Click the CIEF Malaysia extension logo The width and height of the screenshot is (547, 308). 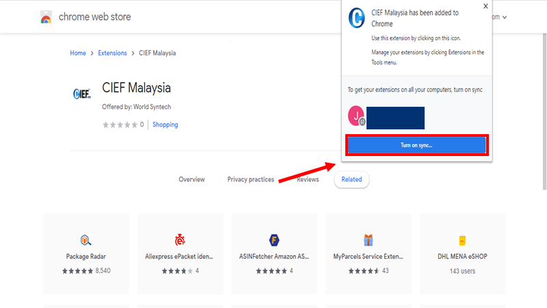click(82, 94)
